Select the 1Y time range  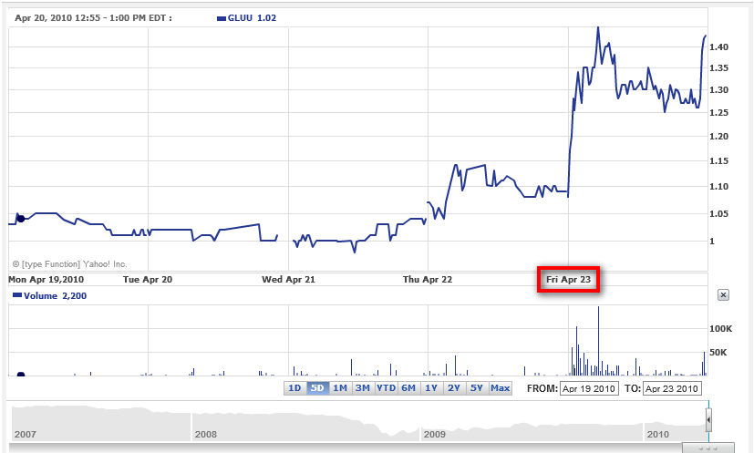pos(431,388)
